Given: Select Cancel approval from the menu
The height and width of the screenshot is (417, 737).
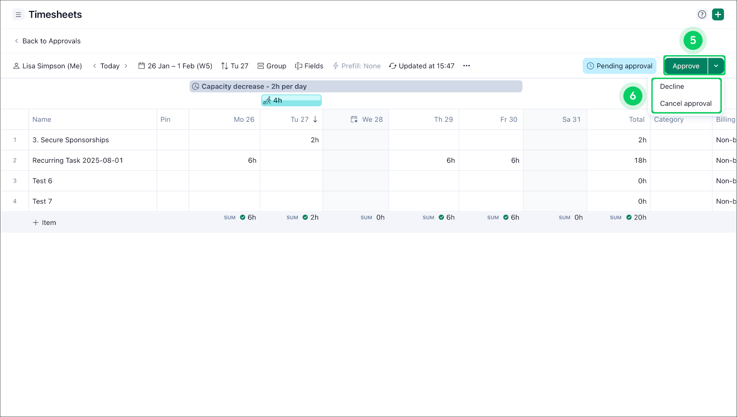Looking at the screenshot, I should (x=685, y=104).
